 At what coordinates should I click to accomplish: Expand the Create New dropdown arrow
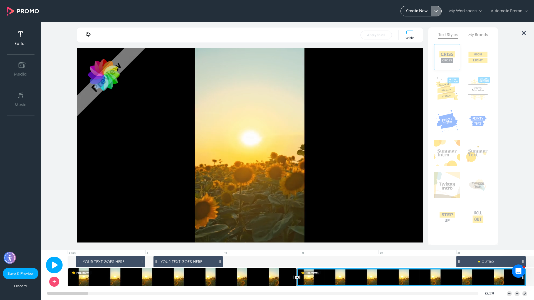click(x=436, y=11)
